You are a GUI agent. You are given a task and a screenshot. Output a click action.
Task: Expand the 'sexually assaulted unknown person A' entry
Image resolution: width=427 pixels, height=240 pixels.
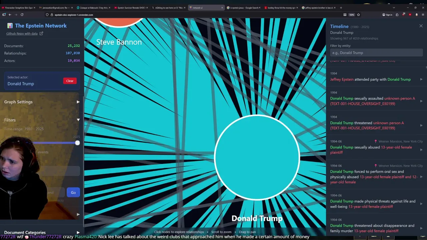pyautogui.click(x=421, y=101)
